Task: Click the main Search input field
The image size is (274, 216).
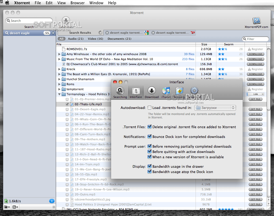Action: [29, 21]
